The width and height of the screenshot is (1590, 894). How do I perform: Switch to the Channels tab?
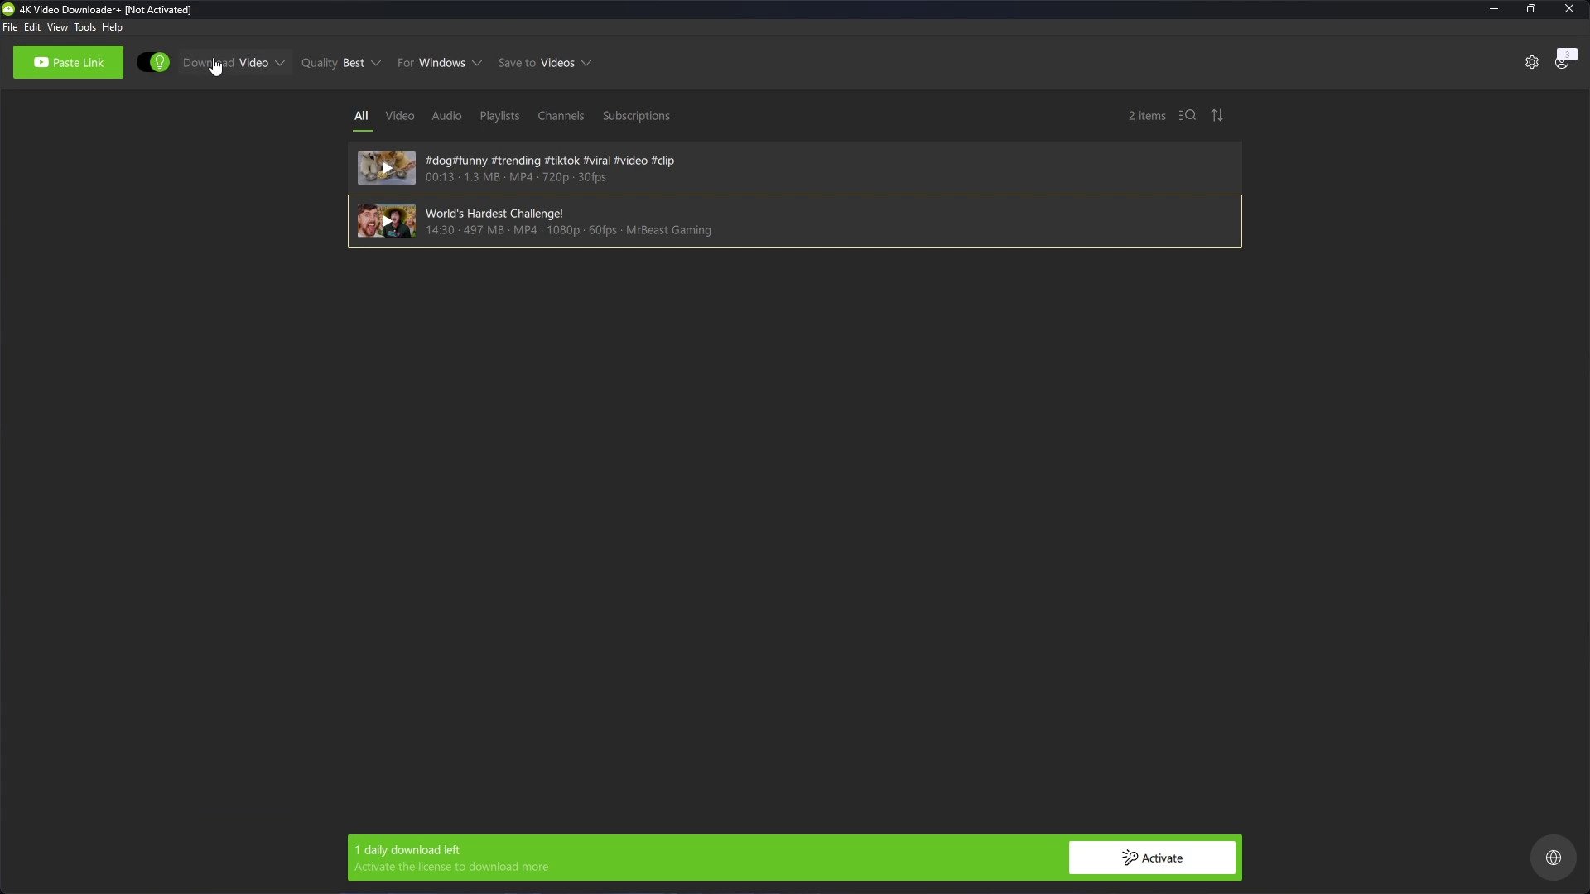pos(561,116)
